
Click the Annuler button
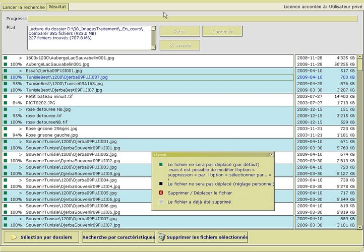coord(179,45)
